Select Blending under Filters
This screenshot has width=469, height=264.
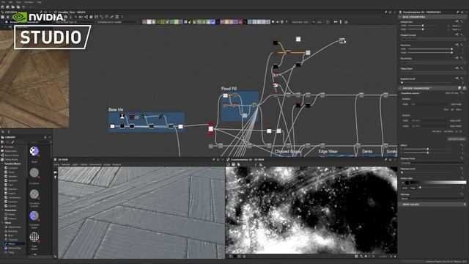tap(12, 232)
